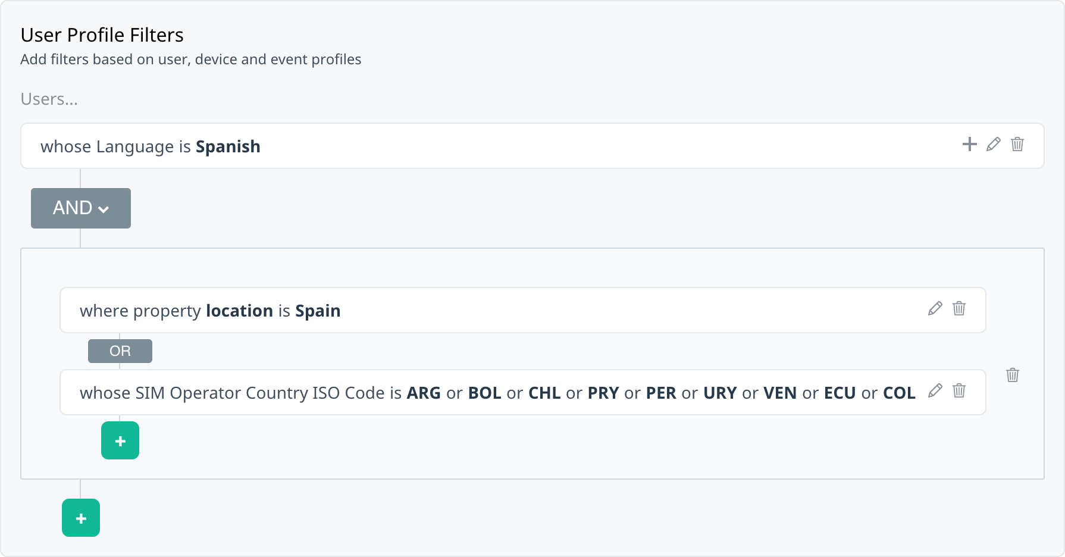Add a new top-level user filter

[80, 518]
